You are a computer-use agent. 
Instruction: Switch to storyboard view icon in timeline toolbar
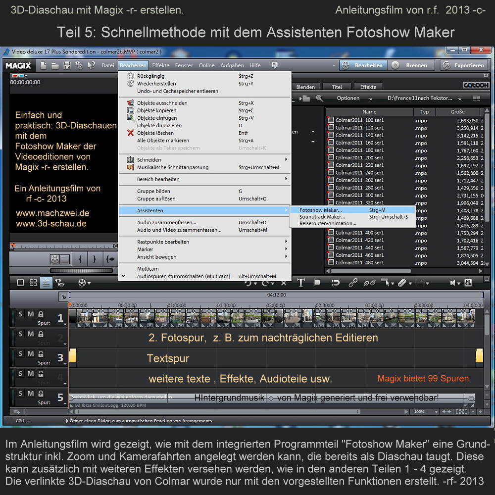(x=20, y=283)
